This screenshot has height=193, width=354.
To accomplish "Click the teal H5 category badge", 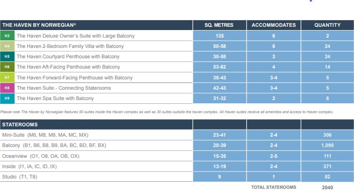I will 7,56.
